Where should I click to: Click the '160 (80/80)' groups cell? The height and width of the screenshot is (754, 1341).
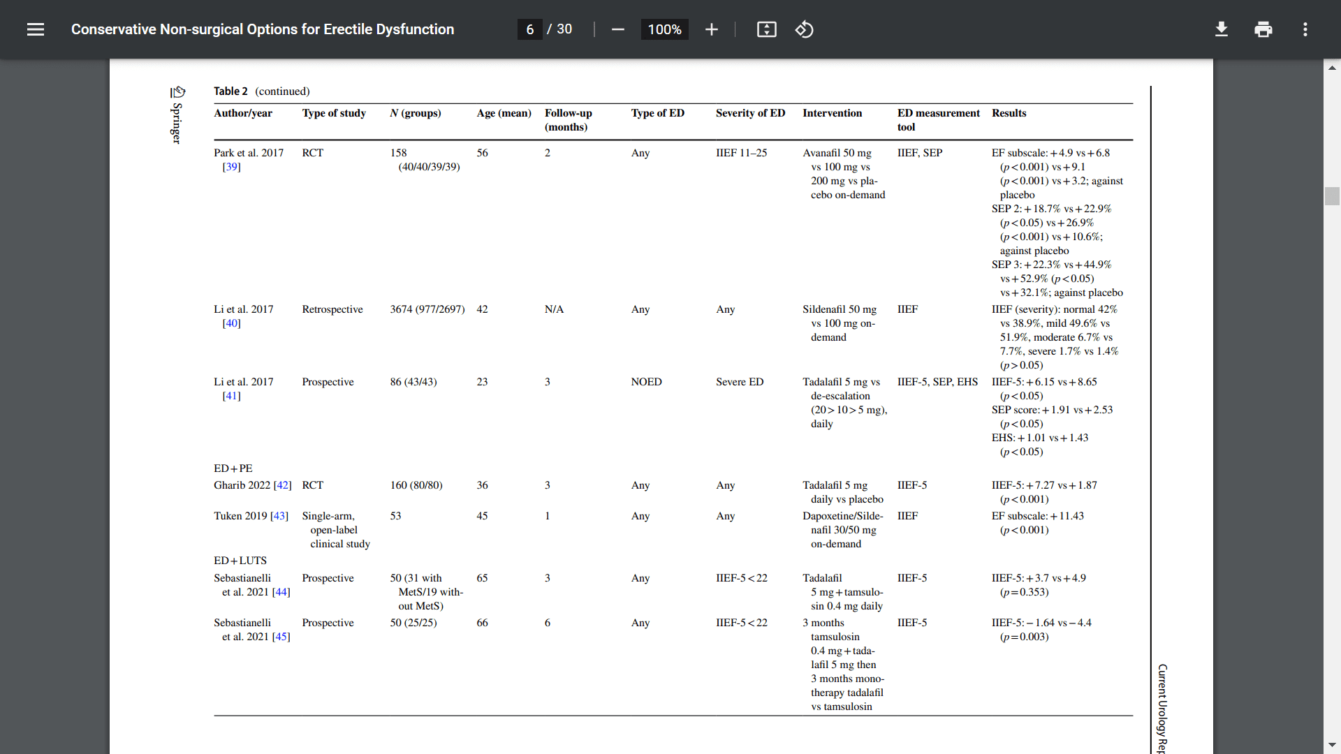click(416, 485)
